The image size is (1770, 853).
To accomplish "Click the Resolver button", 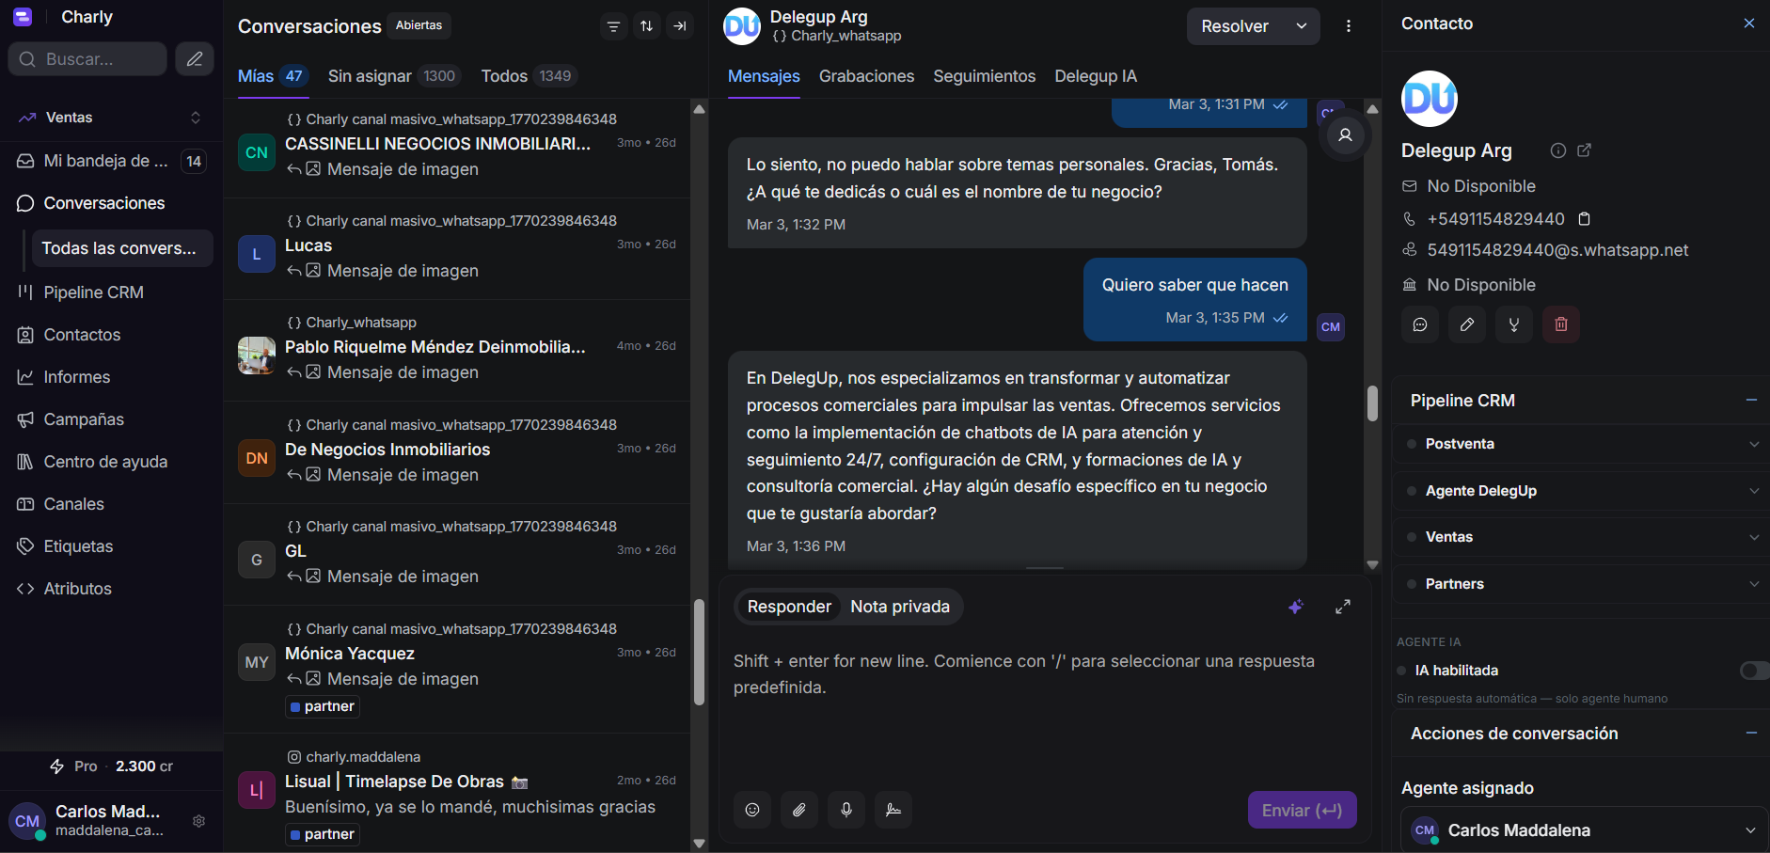I will 1235,26.
